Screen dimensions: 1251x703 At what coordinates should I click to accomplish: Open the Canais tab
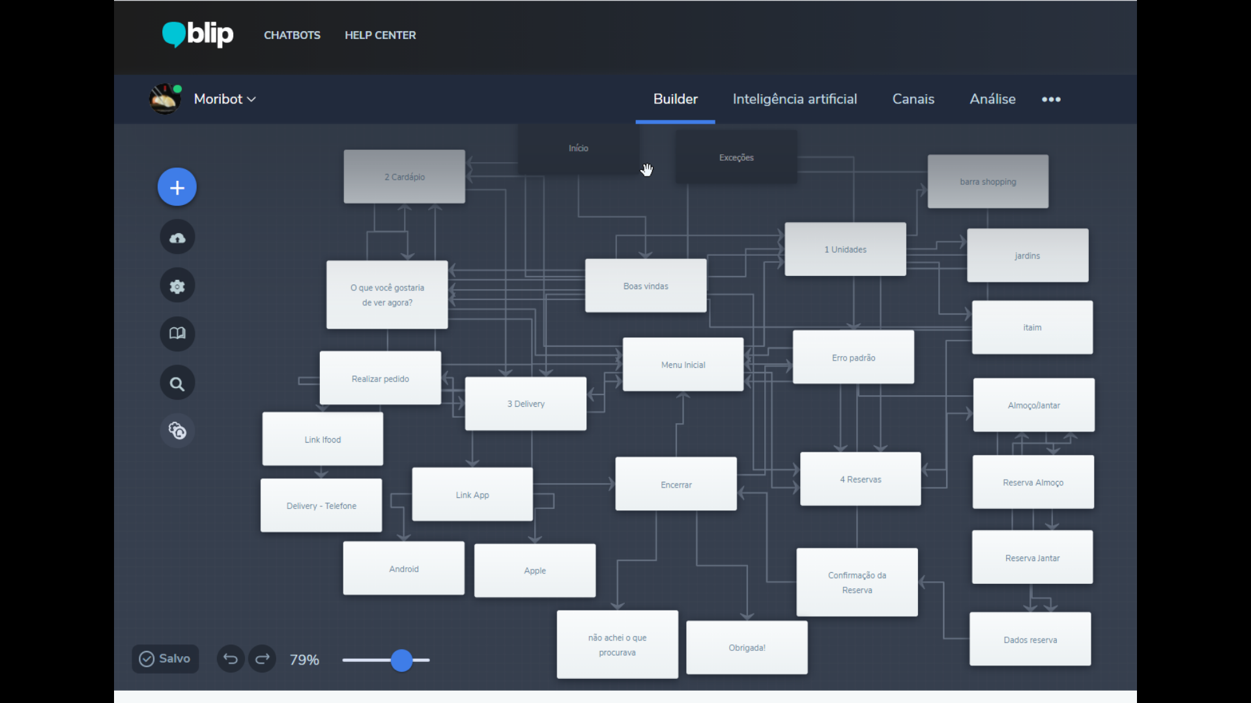click(913, 99)
